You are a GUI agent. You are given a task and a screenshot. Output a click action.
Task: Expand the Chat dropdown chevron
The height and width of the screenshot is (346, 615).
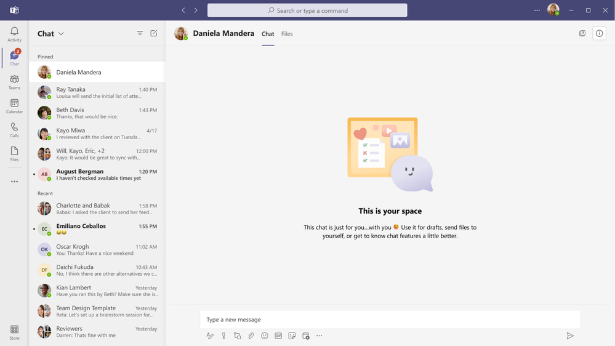[x=61, y=34]
